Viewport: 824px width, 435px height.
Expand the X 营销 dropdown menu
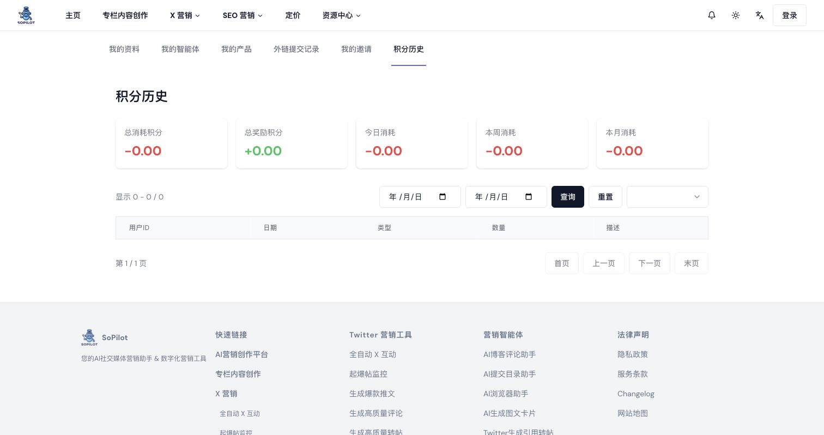point(185,15)
